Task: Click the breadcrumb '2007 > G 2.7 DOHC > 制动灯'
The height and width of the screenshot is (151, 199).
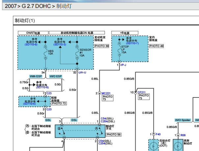Action: (38, 6)
